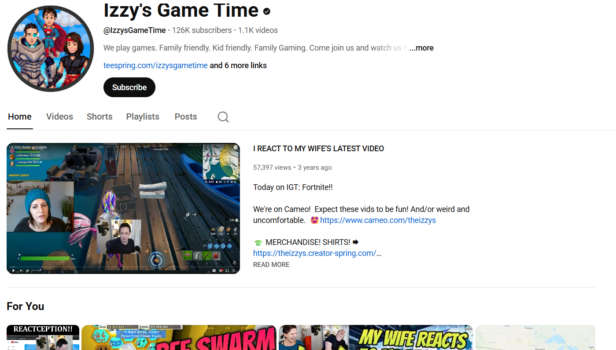Click the '126K subscribers' text

(202, 30)
